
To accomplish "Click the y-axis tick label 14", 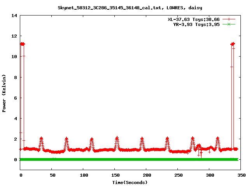I will (x=14, y=15).
